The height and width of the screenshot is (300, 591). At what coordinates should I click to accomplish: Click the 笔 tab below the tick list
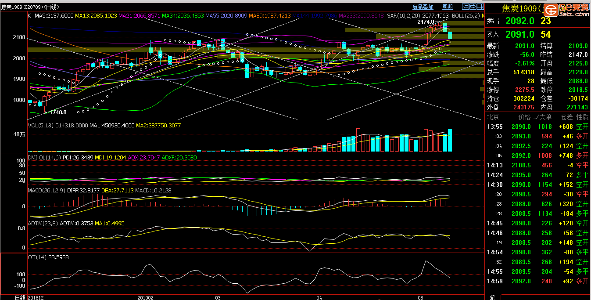[493, 297]
